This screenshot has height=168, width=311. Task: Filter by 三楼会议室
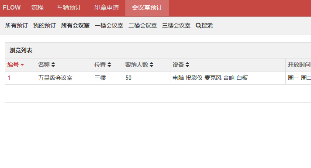176,25
